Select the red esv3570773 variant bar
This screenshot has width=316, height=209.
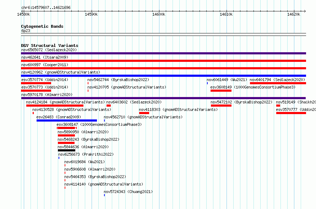36,91
